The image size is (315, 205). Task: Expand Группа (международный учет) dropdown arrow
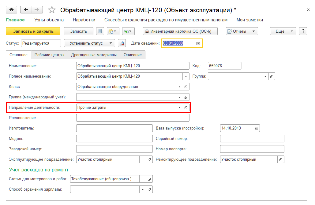coord(179,97)
